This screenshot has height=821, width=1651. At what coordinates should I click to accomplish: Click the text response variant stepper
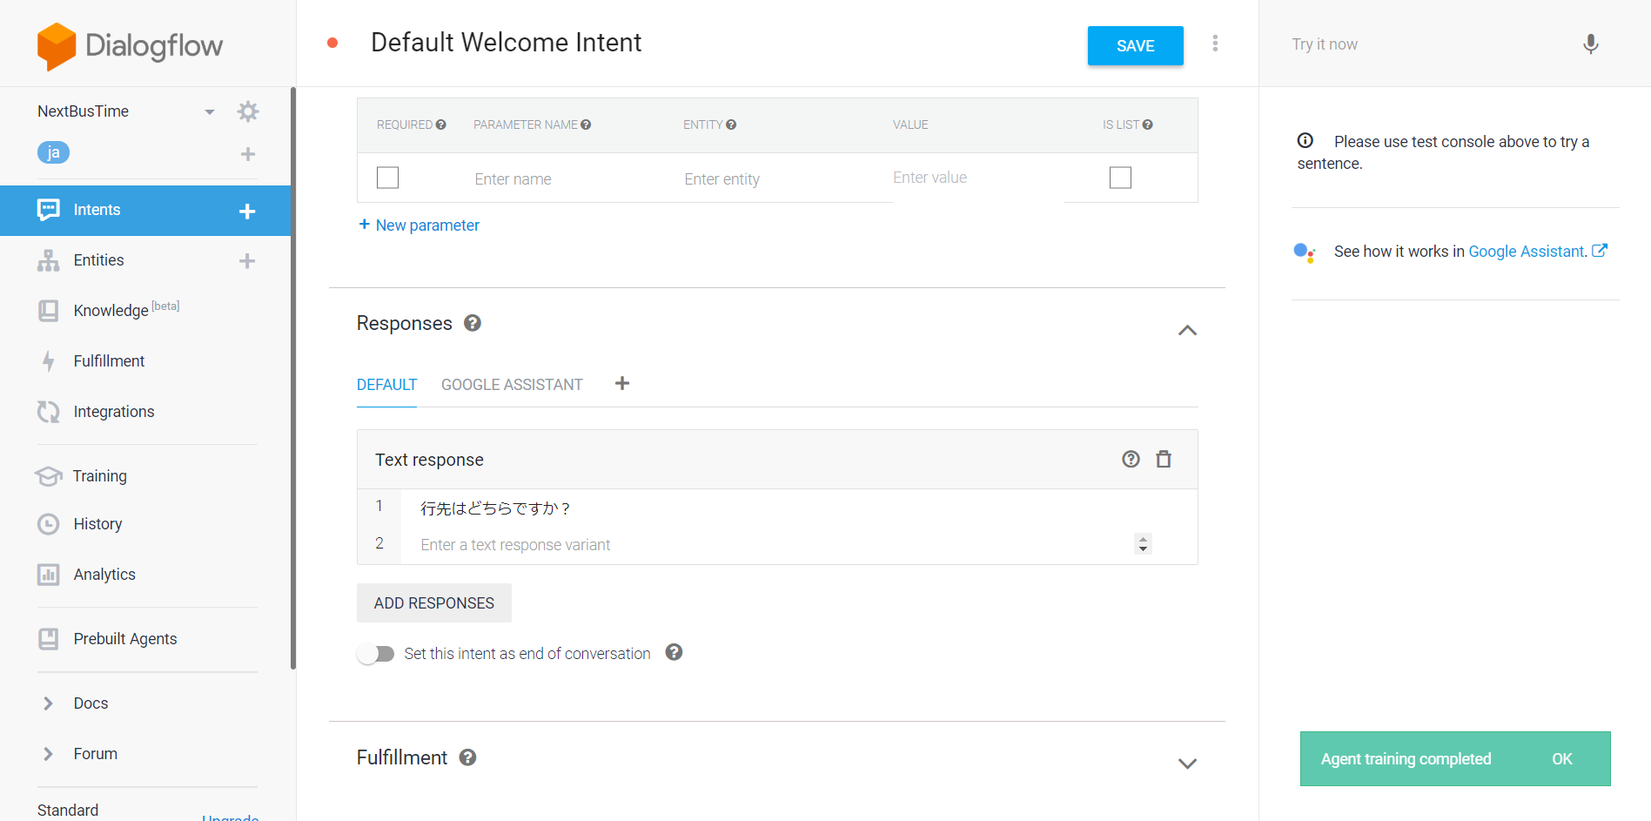[1143, 544]
